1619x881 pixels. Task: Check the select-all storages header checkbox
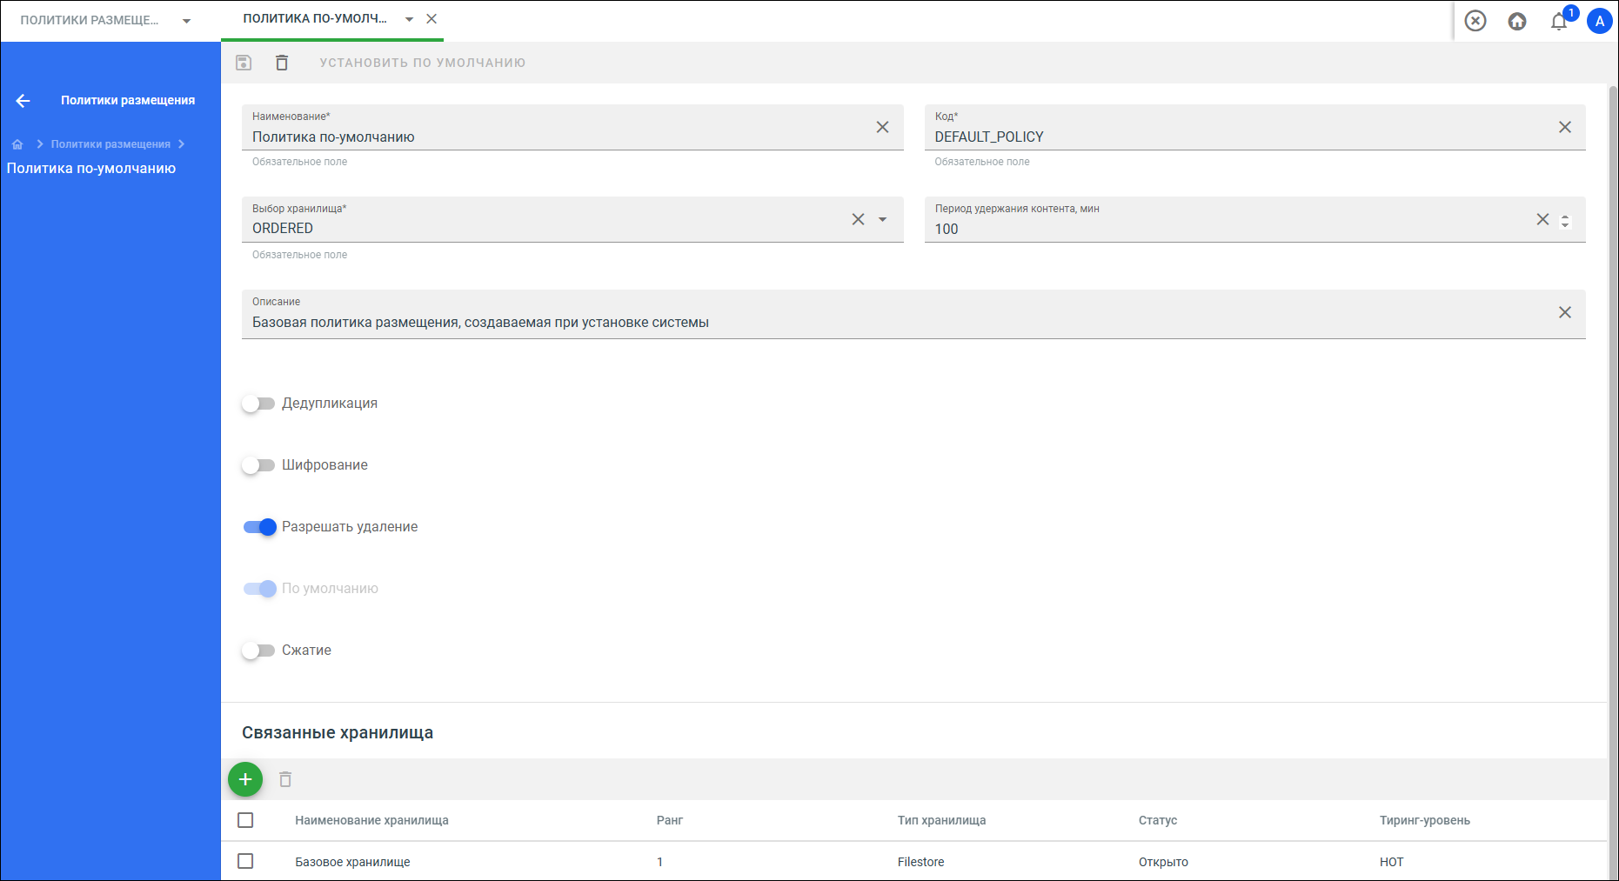click(x=245, y=820)
